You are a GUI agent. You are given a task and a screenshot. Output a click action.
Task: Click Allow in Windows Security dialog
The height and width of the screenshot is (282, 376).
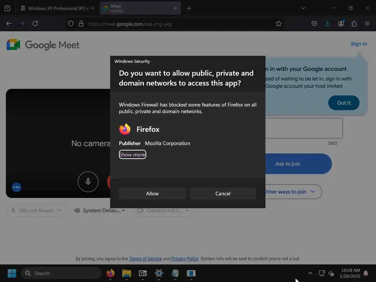pos(152,194)
